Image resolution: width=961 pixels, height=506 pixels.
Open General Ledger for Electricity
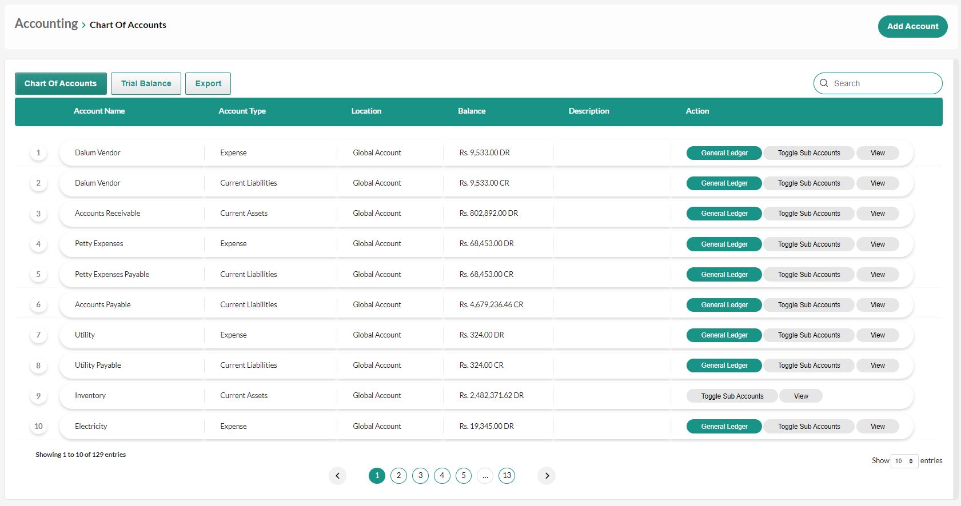[724, 427]
